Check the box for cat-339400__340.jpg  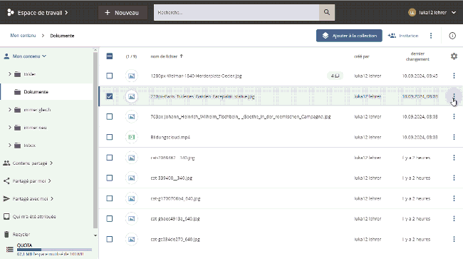tap(110, 178)
